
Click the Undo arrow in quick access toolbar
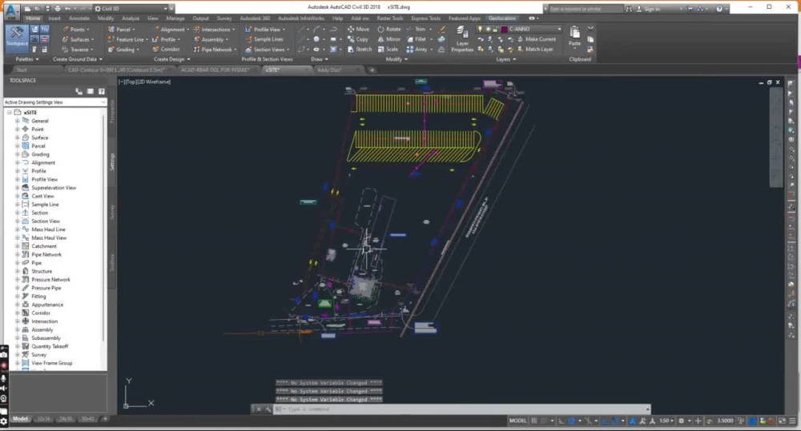click(67, 9)
